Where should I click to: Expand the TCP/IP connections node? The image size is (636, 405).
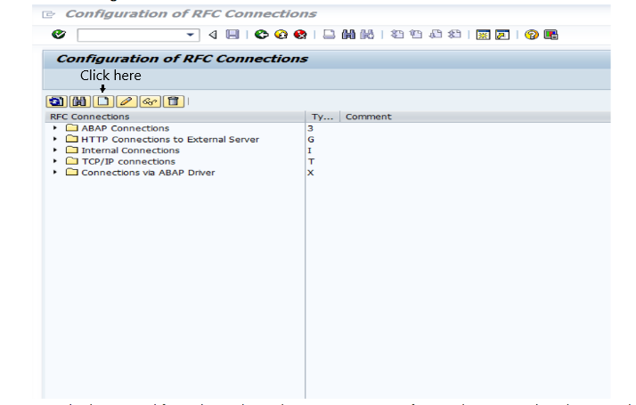tap(55, 161)
